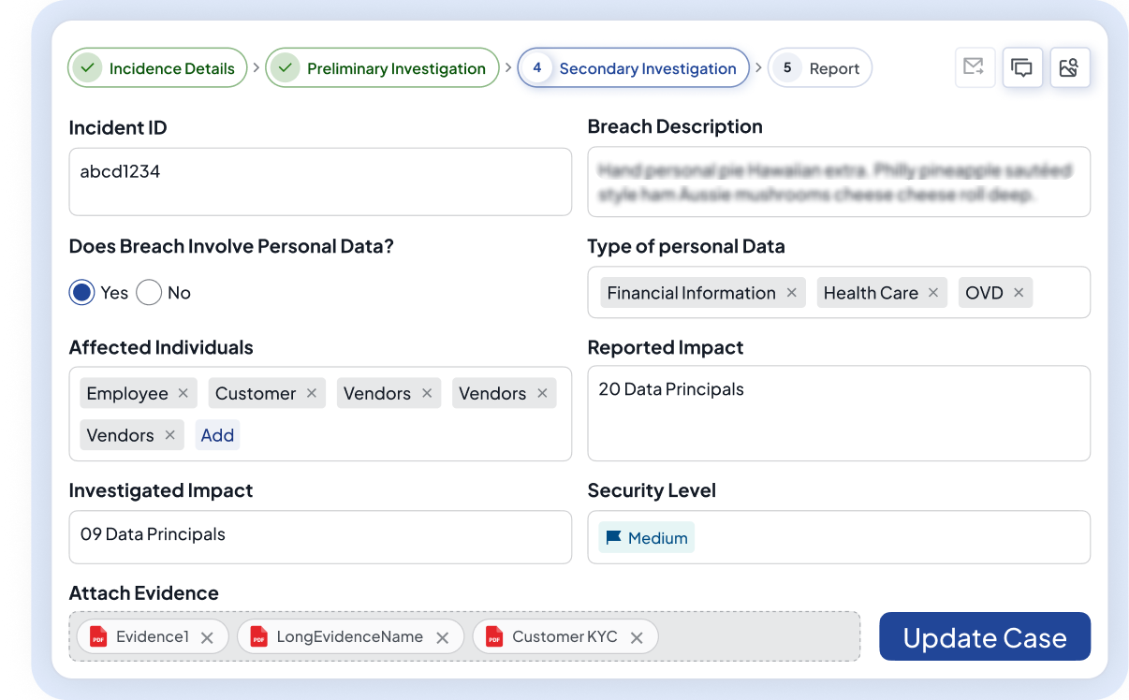Delete the LongEvidenceName attachment
Viewport: 1129px width, 700px height.
pyautogui.click(x=443, y=637)
